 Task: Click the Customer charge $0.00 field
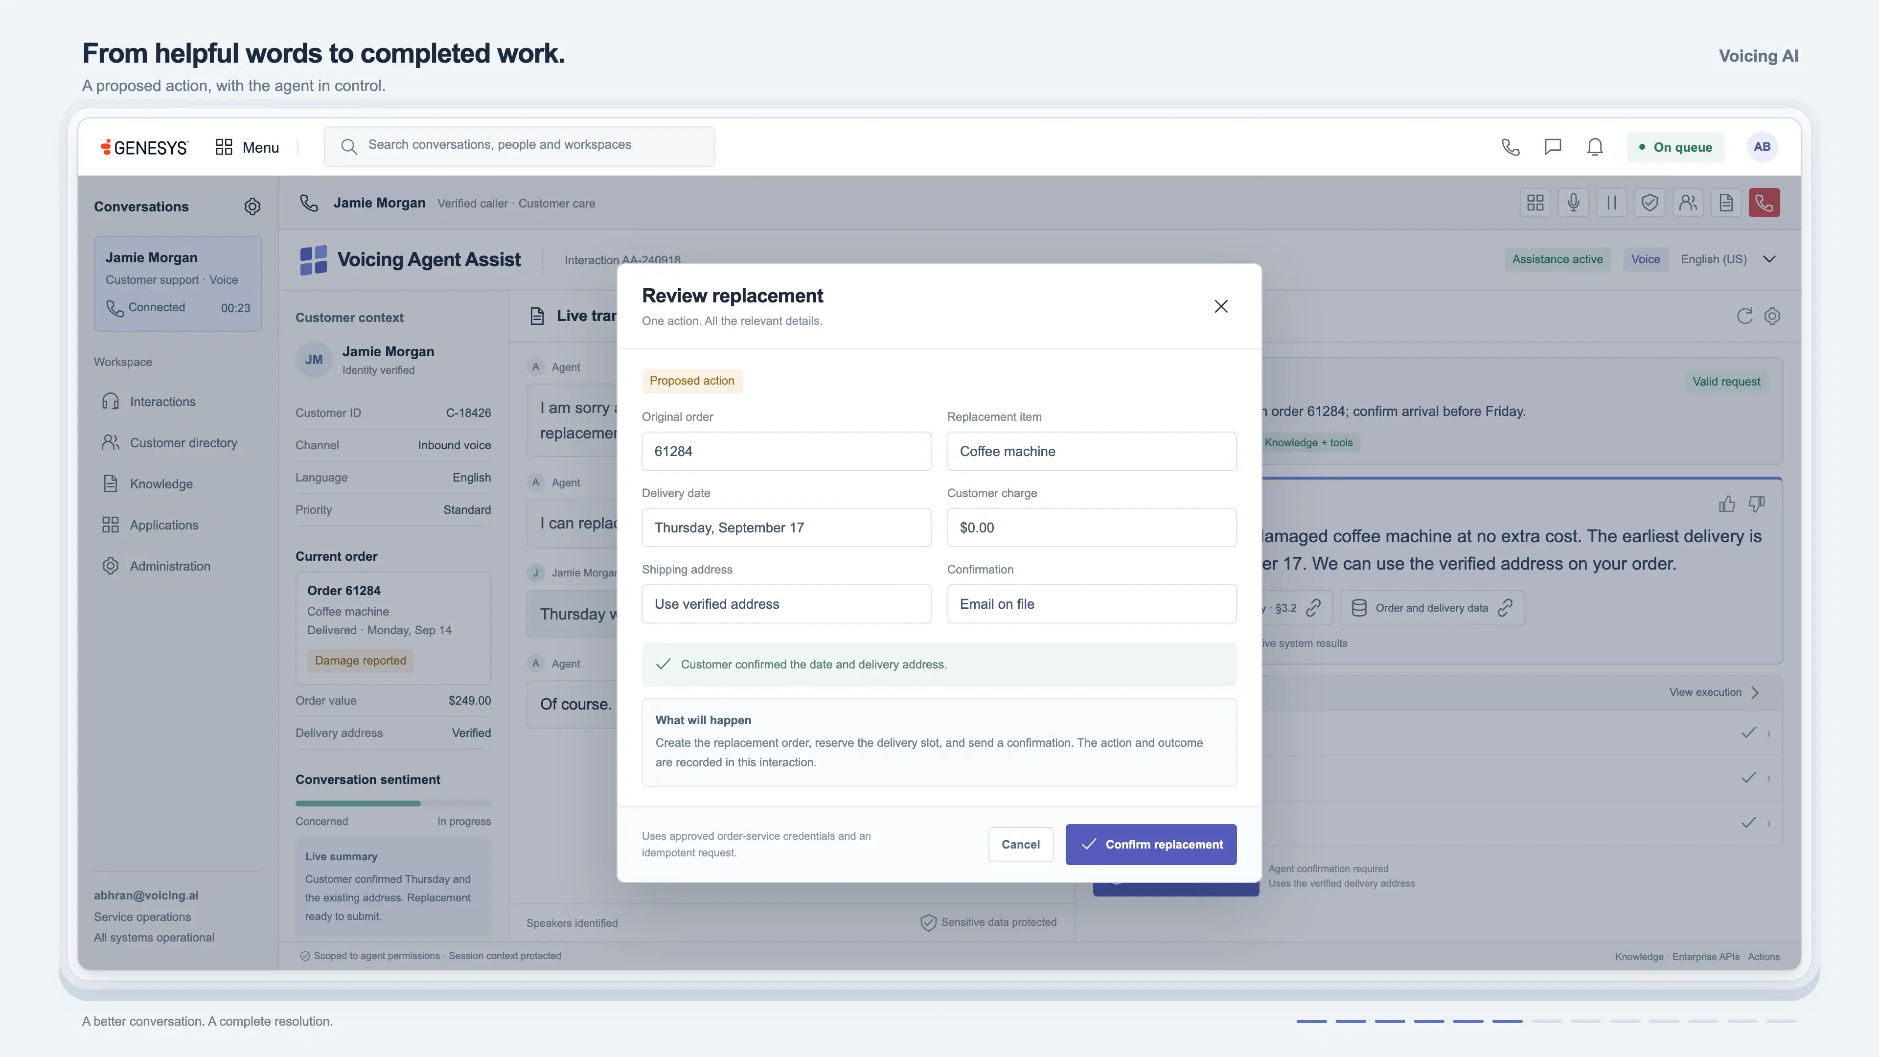coord(1091,528)
